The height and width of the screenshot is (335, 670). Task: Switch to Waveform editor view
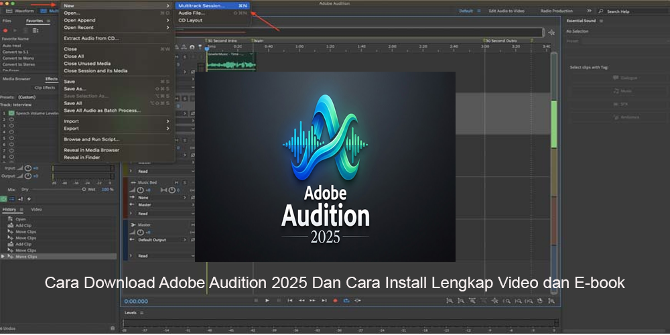point(20,11)
